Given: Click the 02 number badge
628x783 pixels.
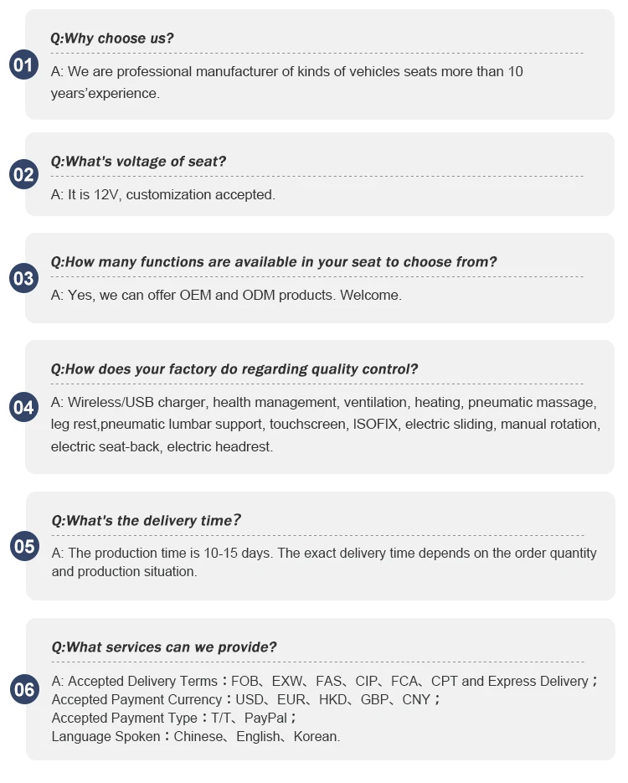Looking at the screenshot, I should click(x=23, y=174).
